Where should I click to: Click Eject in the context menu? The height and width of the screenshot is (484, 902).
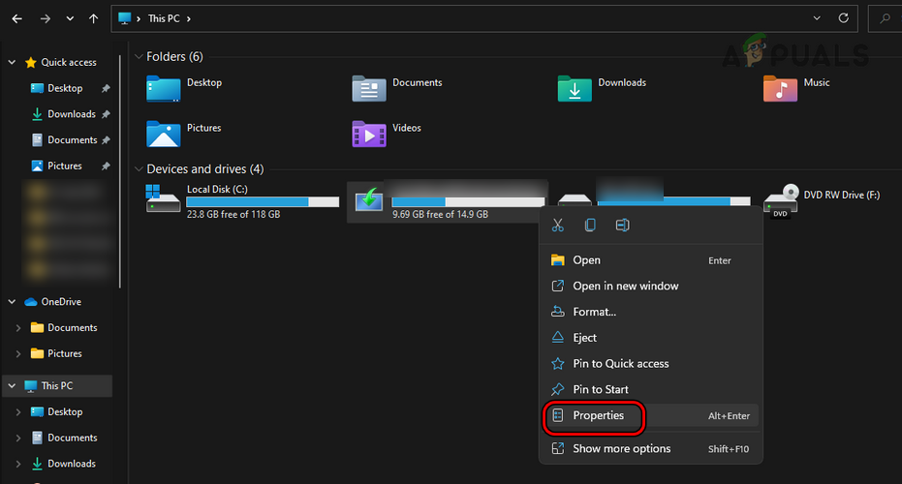(x=584, y=338)
